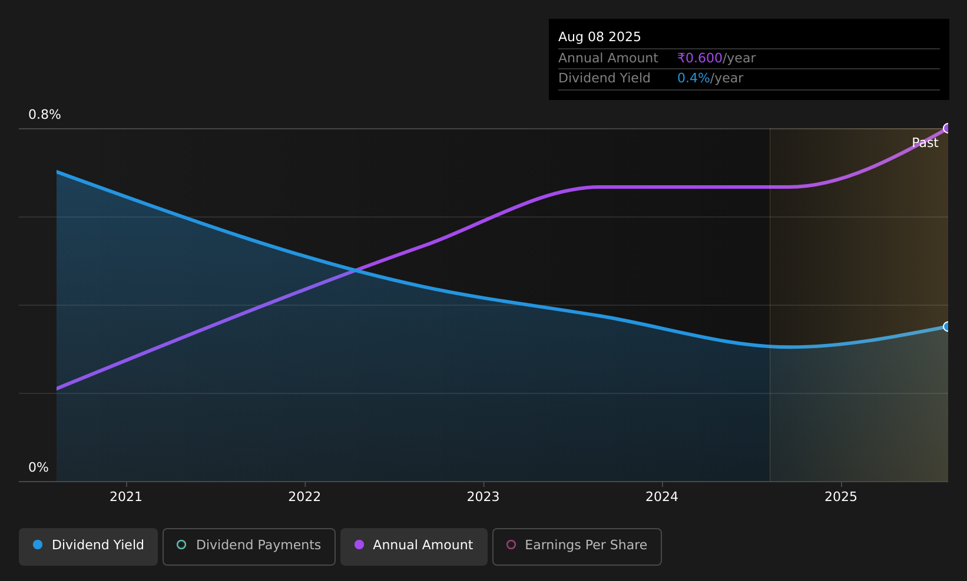This screenshot has width=967, height=581.
Task: Select the purple endpoint marker on Annual Amount line
Action: pyautogui.click(x=947, y=128)
